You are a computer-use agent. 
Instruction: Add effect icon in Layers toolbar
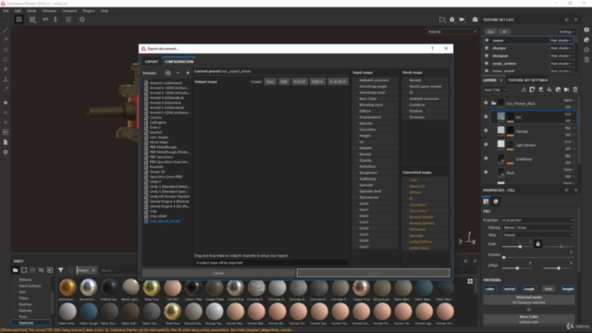524,90
